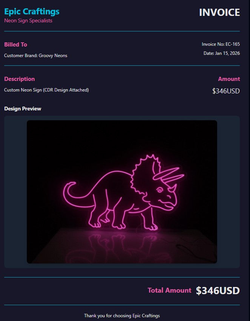Image resolution: width=250 pixels, height=321 pixels.
Task: Click the INVOICE heading
Action: 219,12
